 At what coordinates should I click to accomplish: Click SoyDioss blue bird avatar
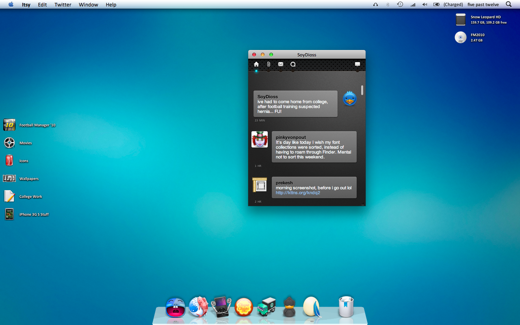point(350,99)
